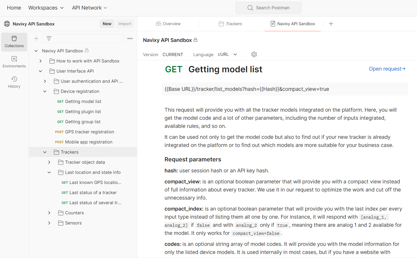This screenshot has width=417, height=258.
Task: Go to Home in the top navigation
Action: [14, 8]
